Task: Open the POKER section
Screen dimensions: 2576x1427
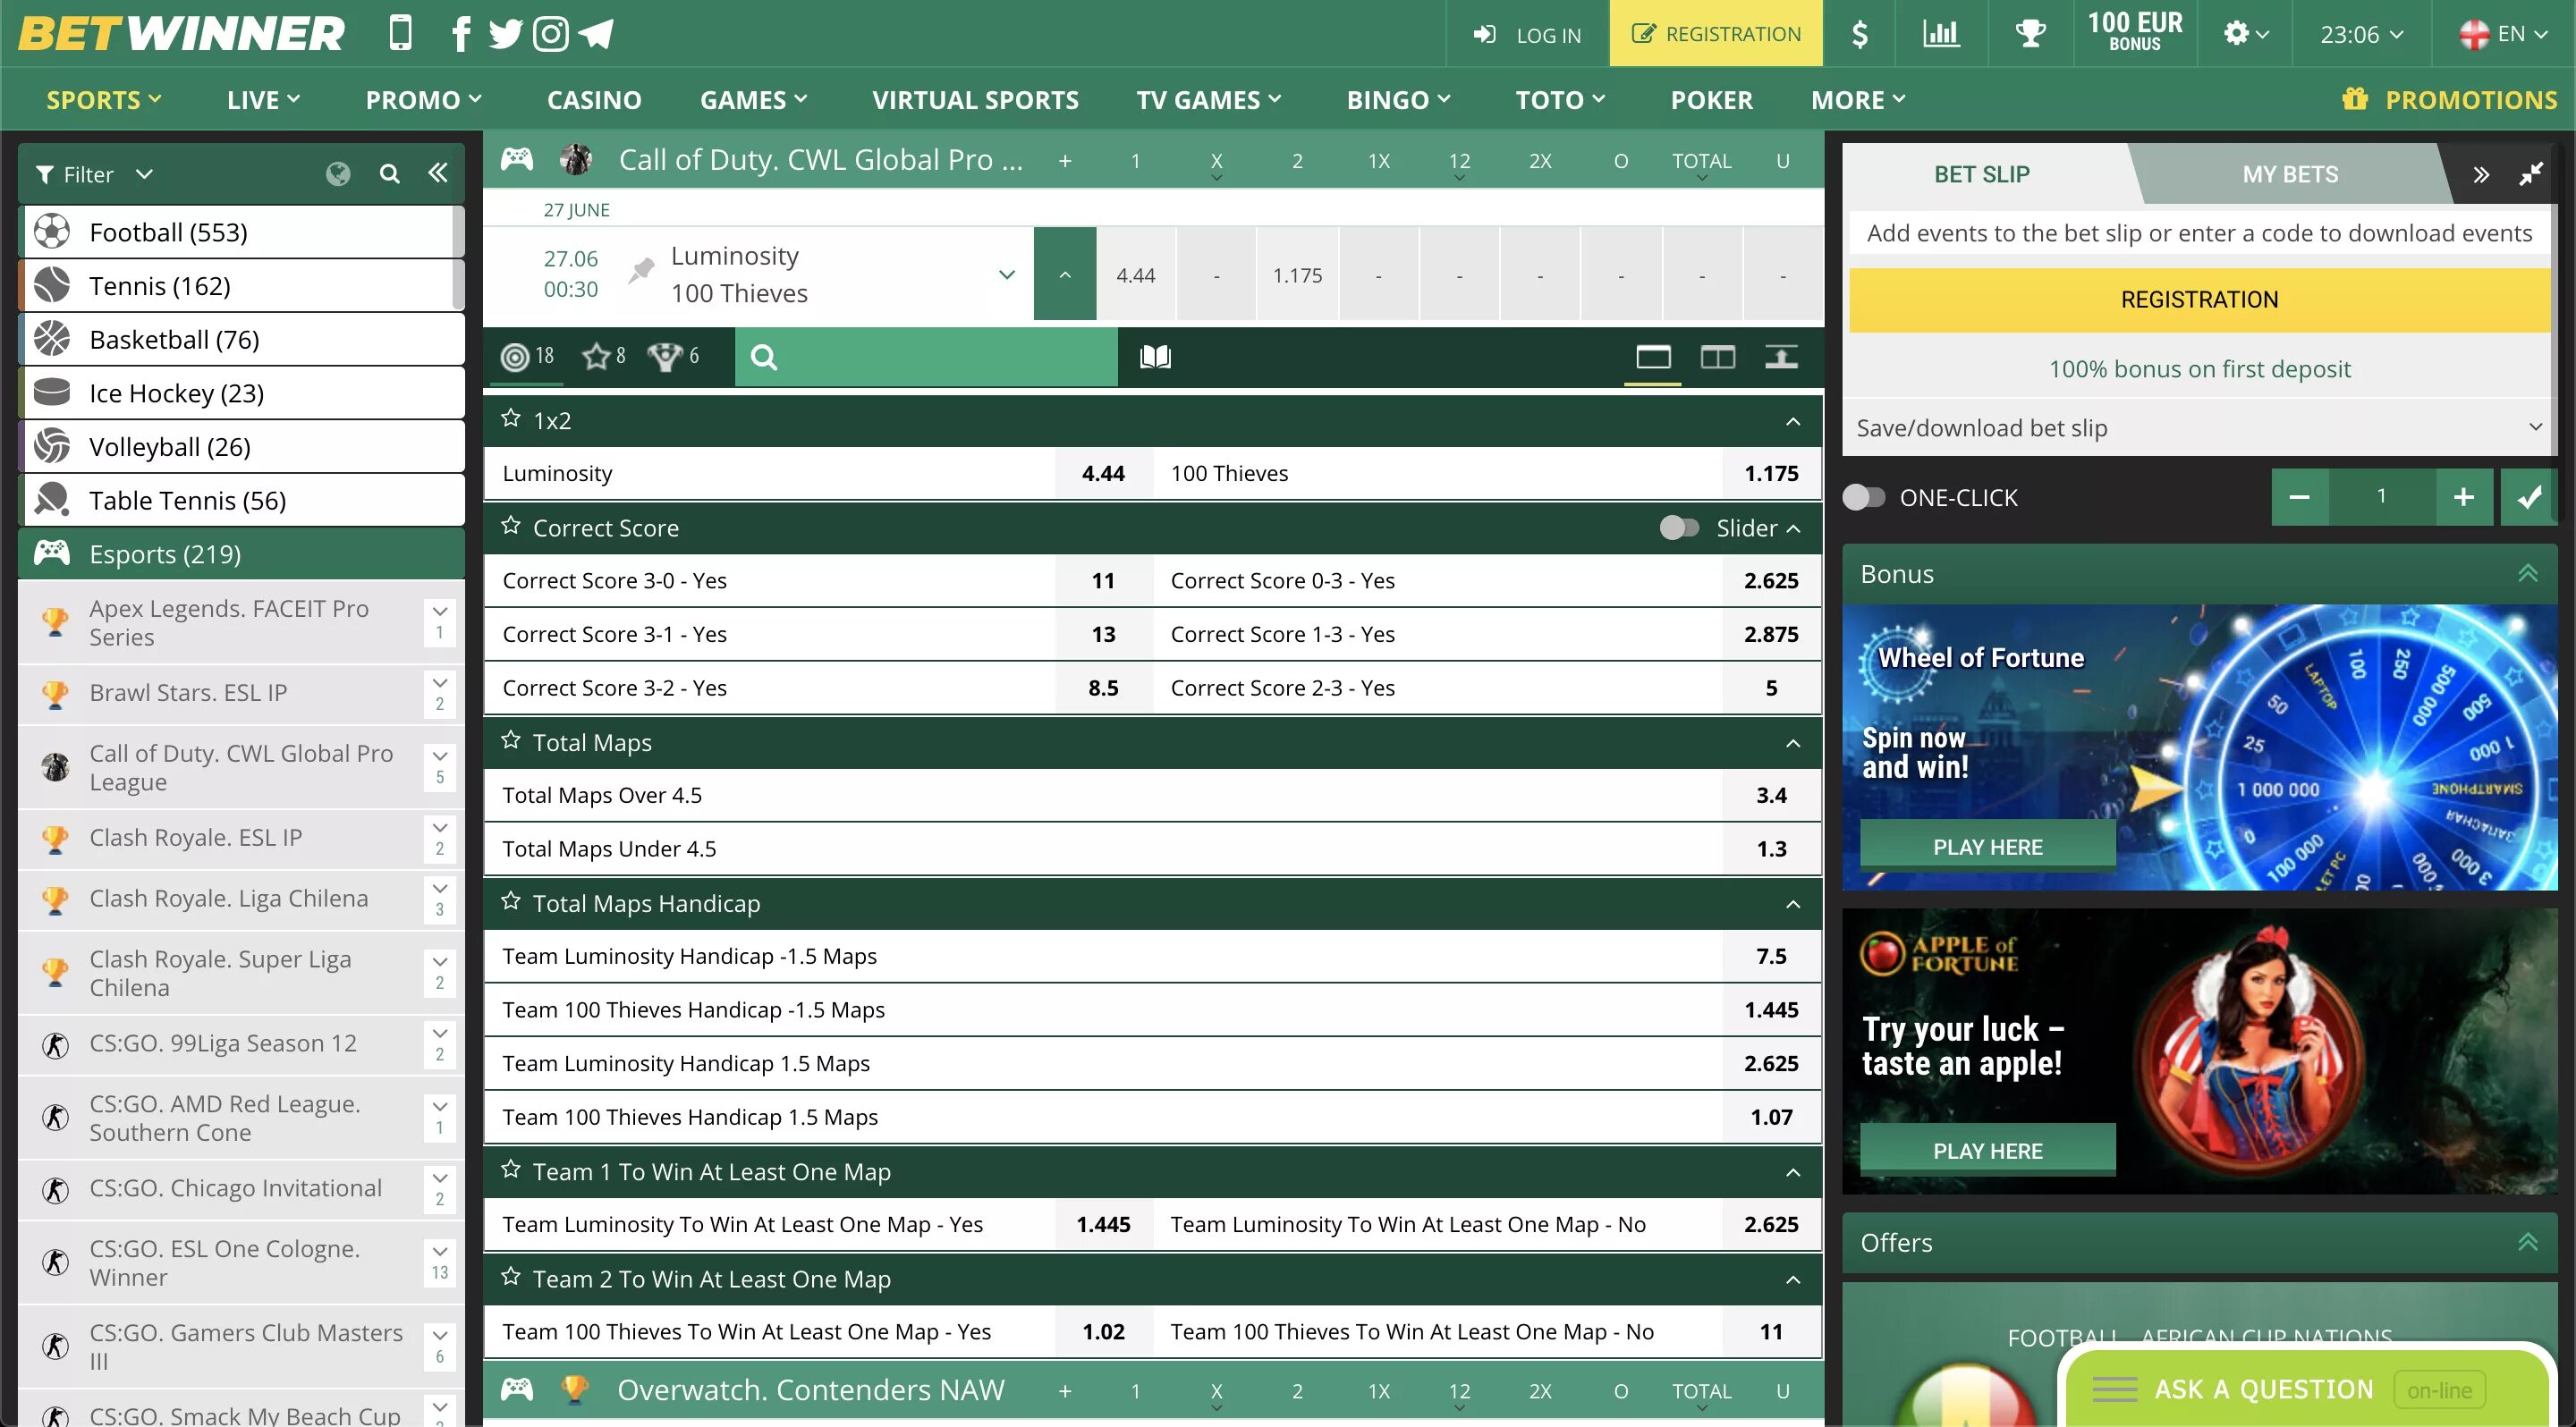Action: (x=1711, y=100)
